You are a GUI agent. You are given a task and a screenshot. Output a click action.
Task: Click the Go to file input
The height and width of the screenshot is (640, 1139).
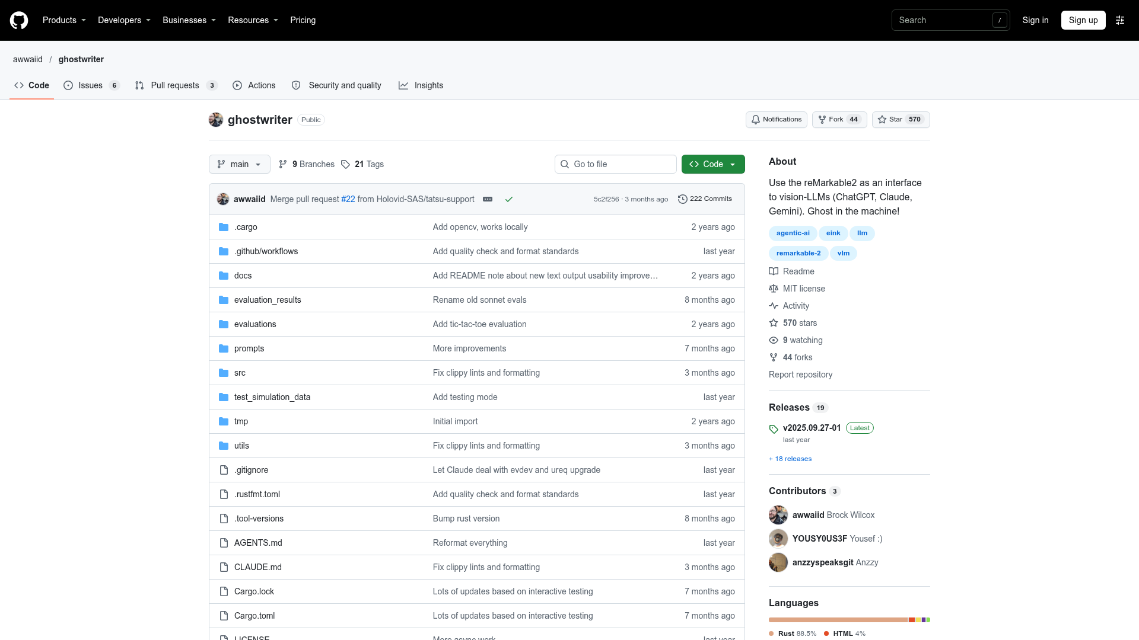(616, 164)
